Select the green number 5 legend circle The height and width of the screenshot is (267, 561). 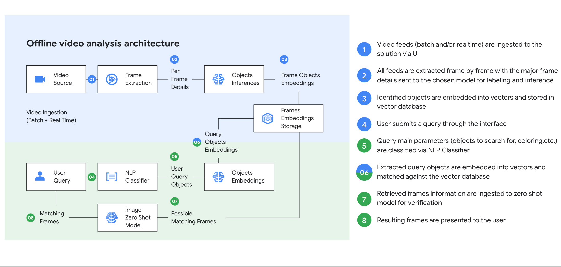point(364,146)
